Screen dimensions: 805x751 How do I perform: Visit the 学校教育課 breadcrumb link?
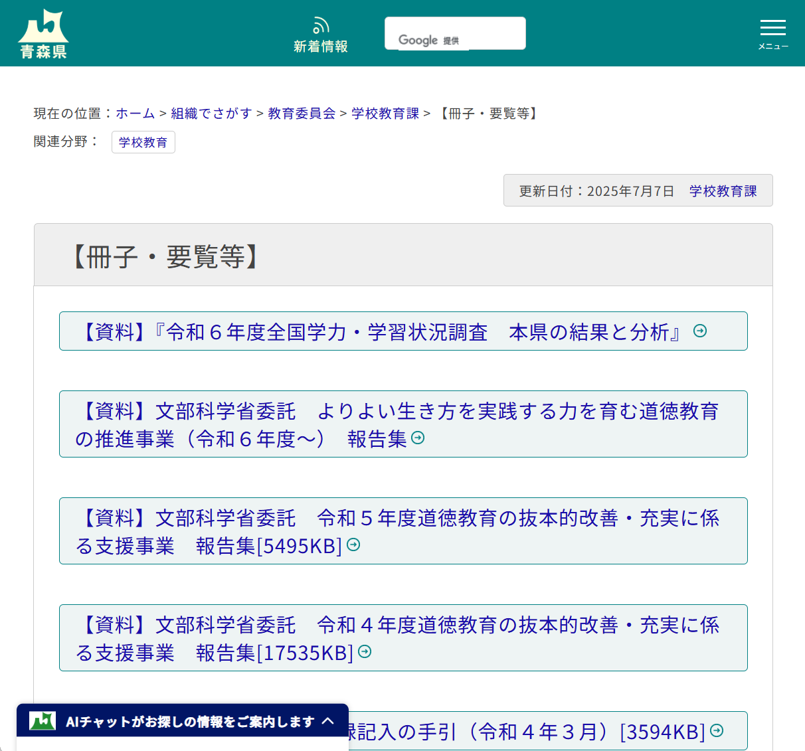coord(385,113)
